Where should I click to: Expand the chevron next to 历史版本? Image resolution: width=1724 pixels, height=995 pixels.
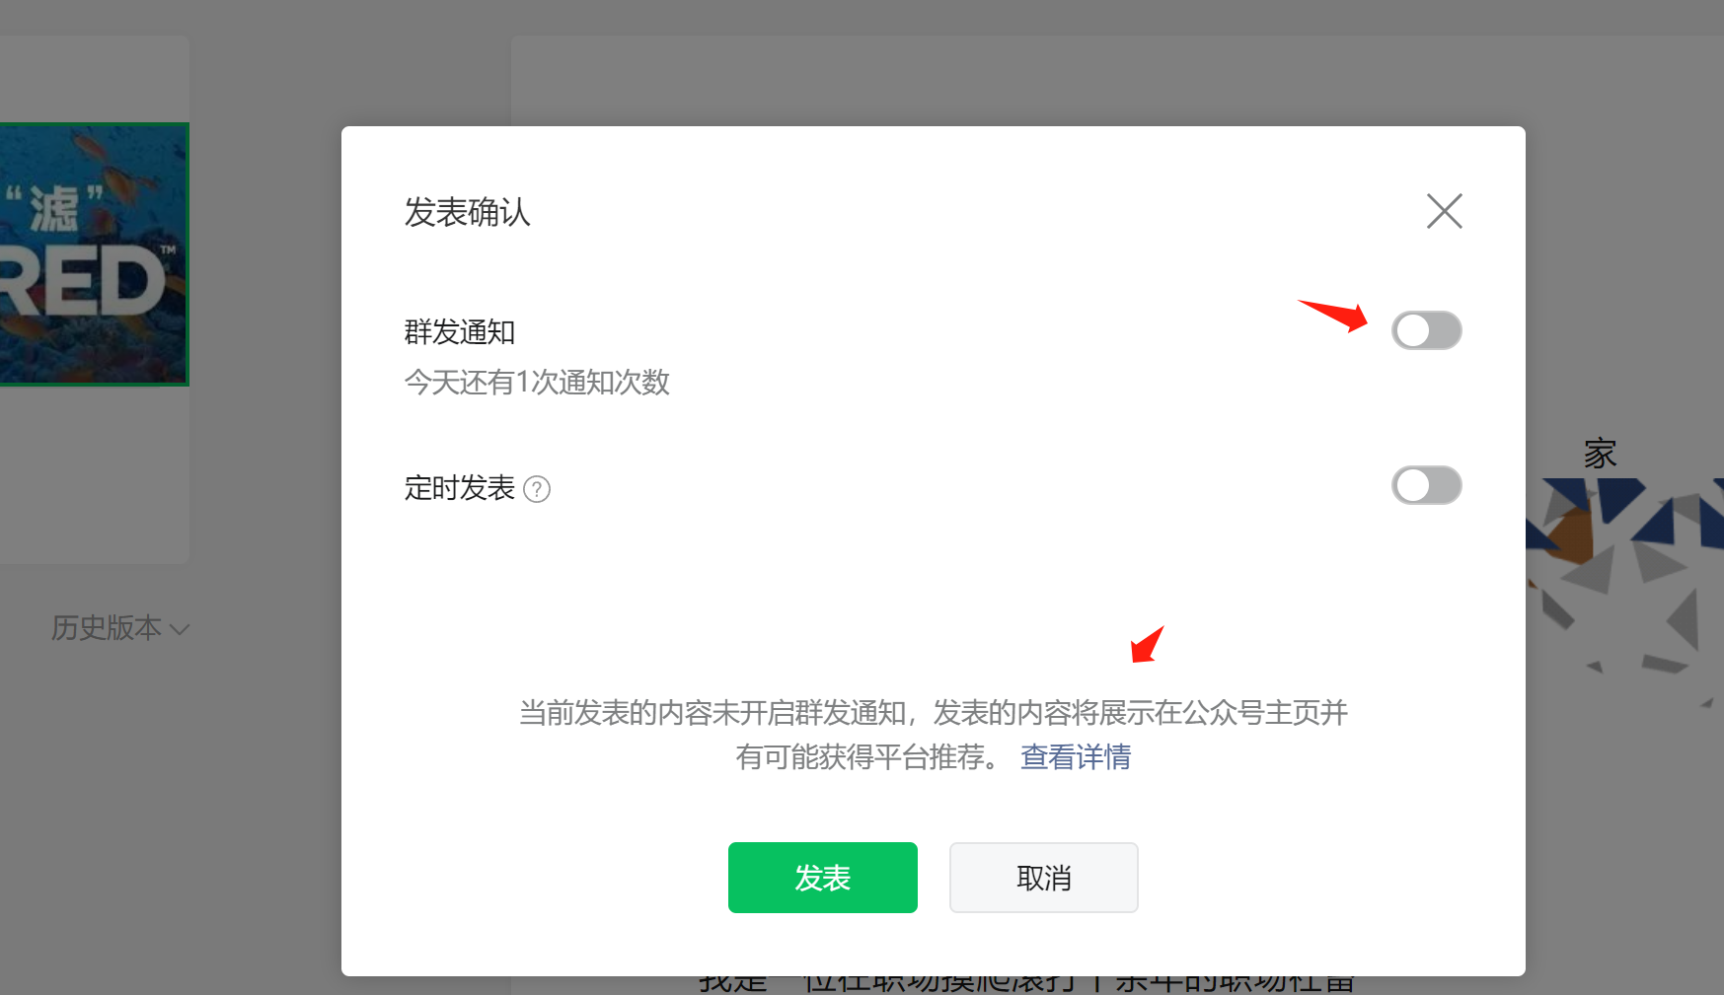(x=180, y=629)
